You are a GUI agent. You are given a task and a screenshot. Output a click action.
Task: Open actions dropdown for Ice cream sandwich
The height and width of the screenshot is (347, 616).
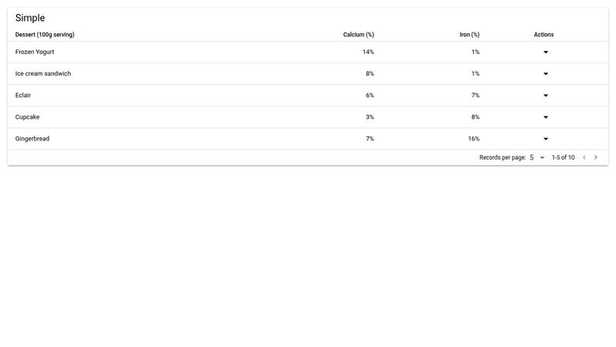[x=545, y=74]
